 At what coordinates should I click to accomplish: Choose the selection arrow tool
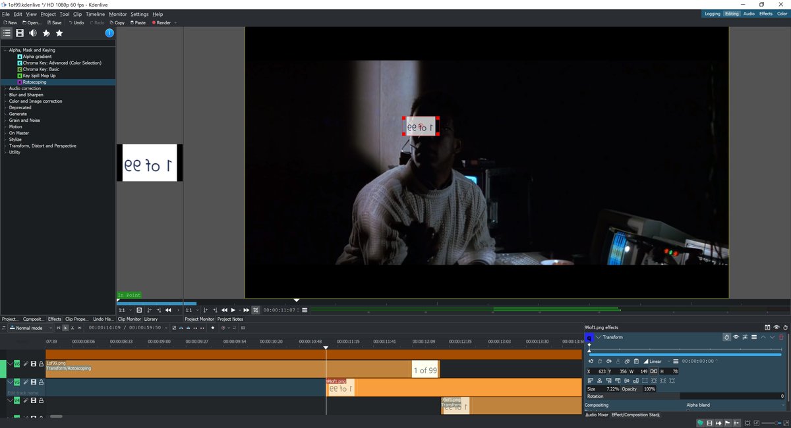(65, 328)
